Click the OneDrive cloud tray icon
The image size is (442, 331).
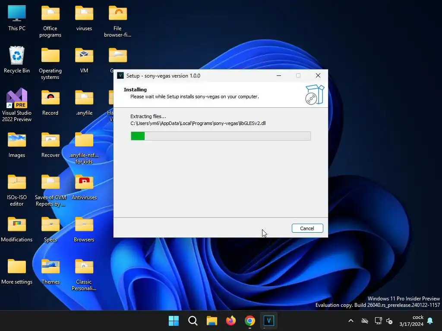pos(365,321)
